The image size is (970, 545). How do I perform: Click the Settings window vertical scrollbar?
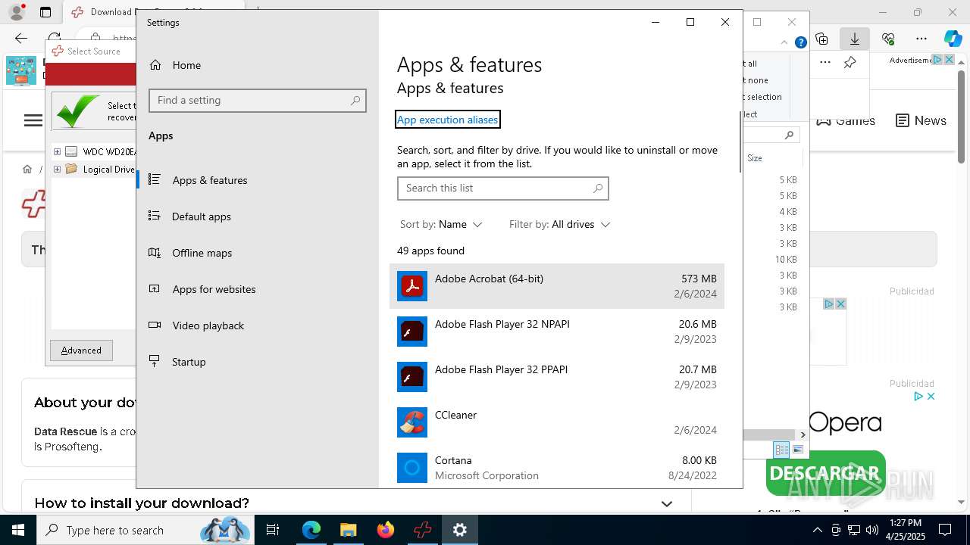click(x=740, y=142)
